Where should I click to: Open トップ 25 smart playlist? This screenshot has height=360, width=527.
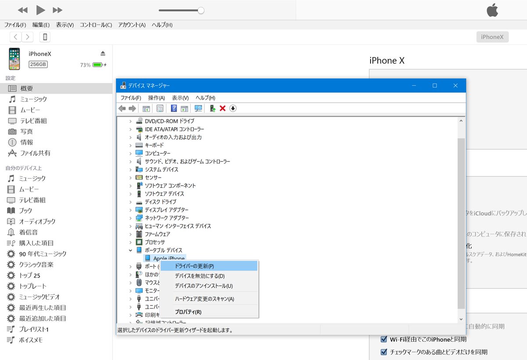click(x=56, y=275)
